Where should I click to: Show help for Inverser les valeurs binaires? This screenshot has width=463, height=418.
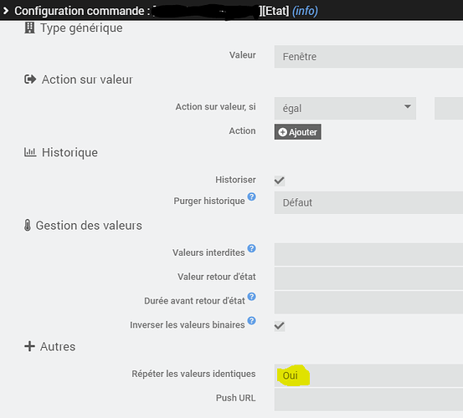[x=251, y=320]
